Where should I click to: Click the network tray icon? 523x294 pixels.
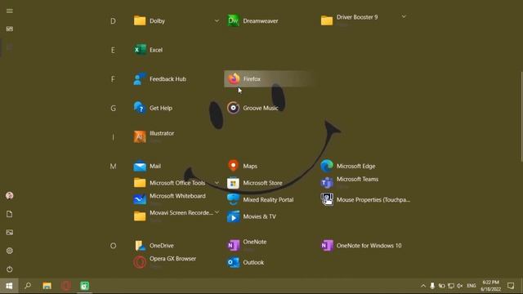(x=451, y=286)
